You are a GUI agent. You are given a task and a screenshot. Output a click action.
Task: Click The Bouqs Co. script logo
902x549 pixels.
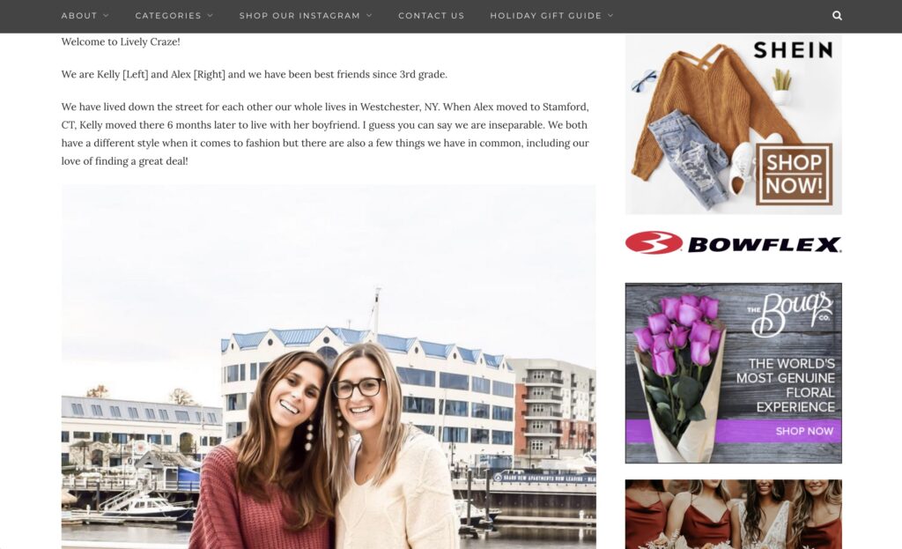792,315
